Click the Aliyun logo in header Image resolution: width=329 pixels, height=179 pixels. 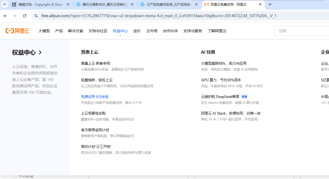point(17,31)
